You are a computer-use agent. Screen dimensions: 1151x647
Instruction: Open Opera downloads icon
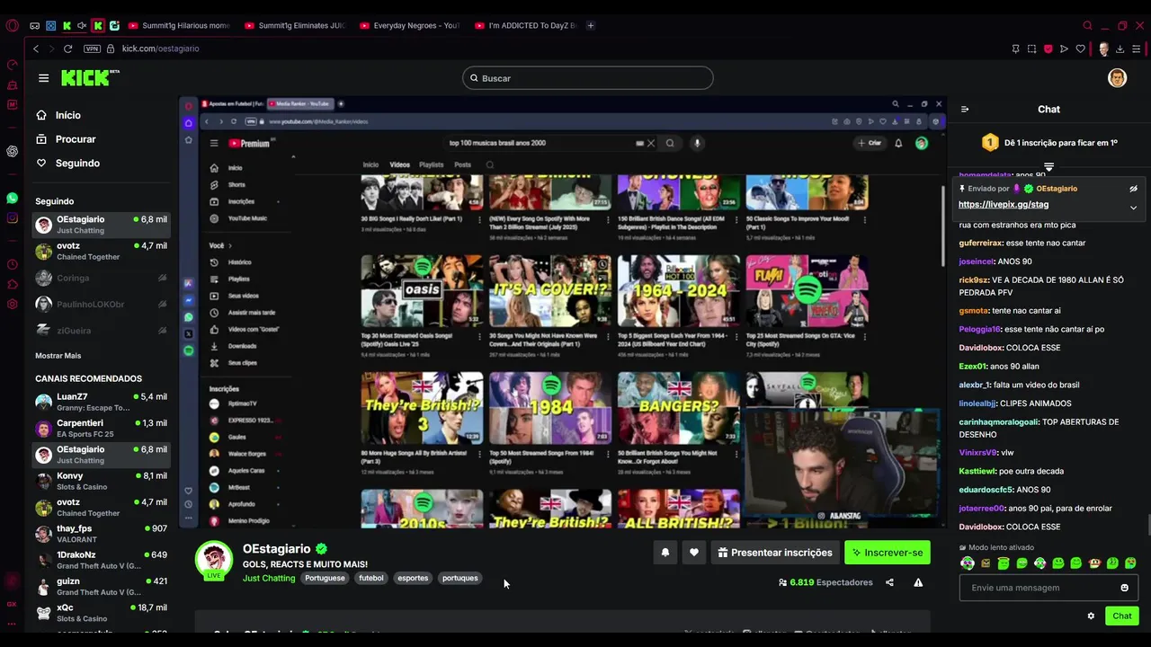point(1120,49)
